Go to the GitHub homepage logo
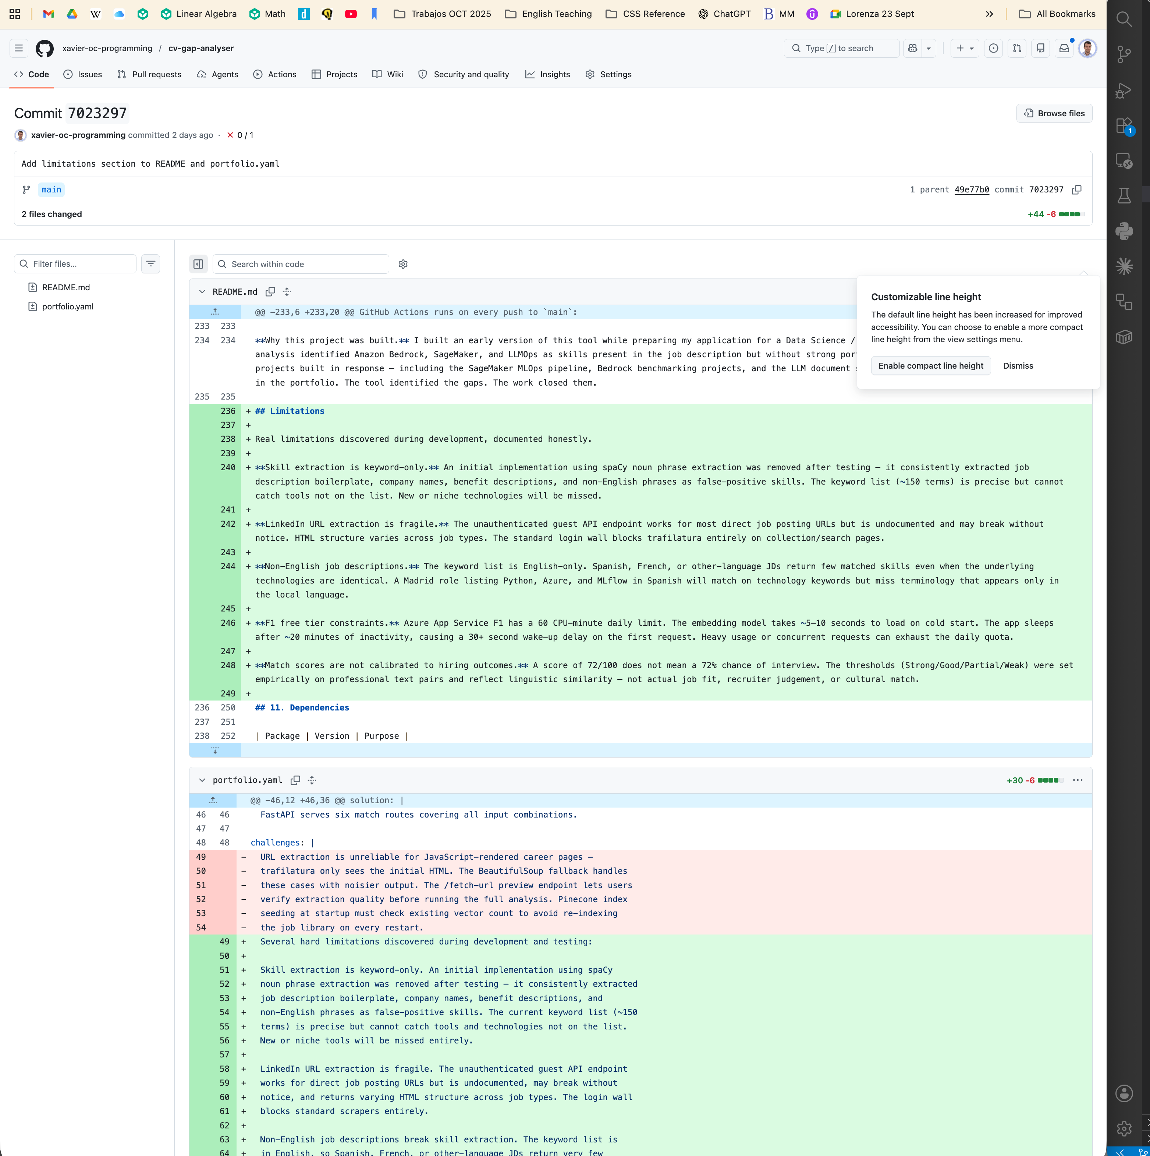This screenshot has width=1150, height=1156. point(45,49)
